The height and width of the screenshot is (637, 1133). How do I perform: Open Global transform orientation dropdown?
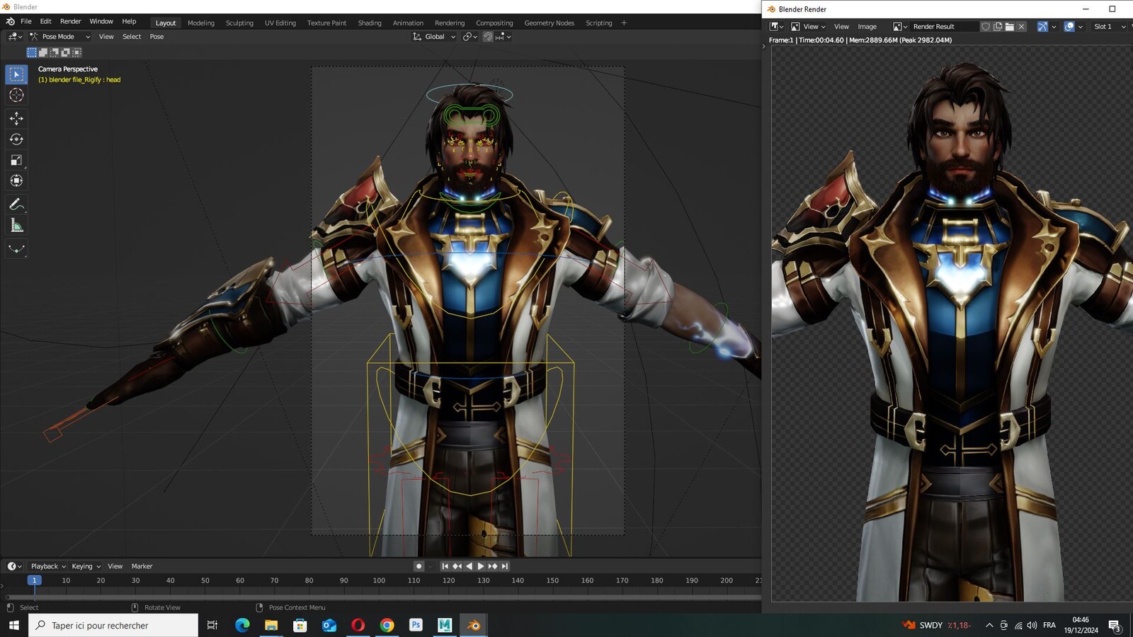[x=434, y=37]
